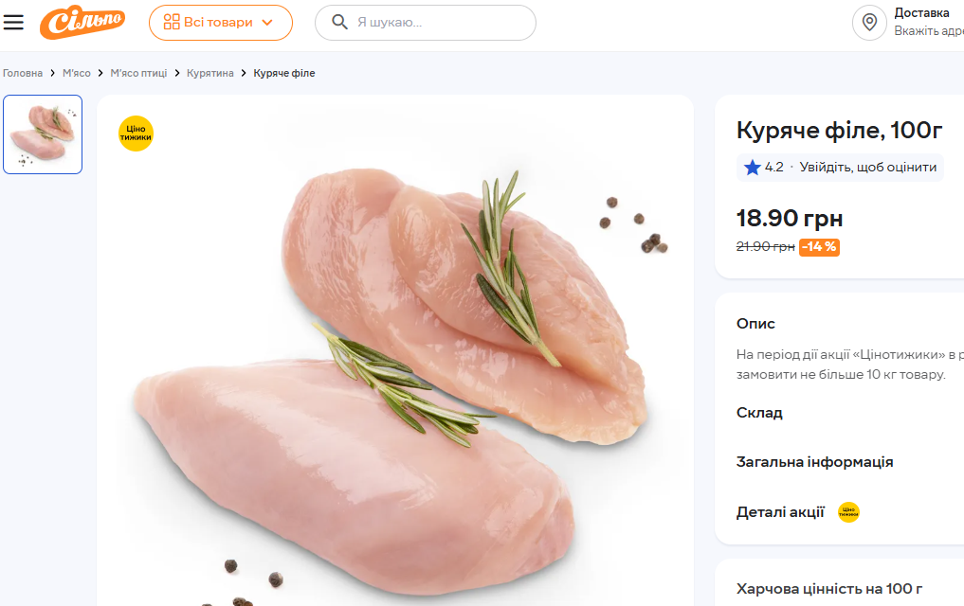Screen dimensions: 964x606
Task: Click the grid icon in Всі товари
Action: 172,23
